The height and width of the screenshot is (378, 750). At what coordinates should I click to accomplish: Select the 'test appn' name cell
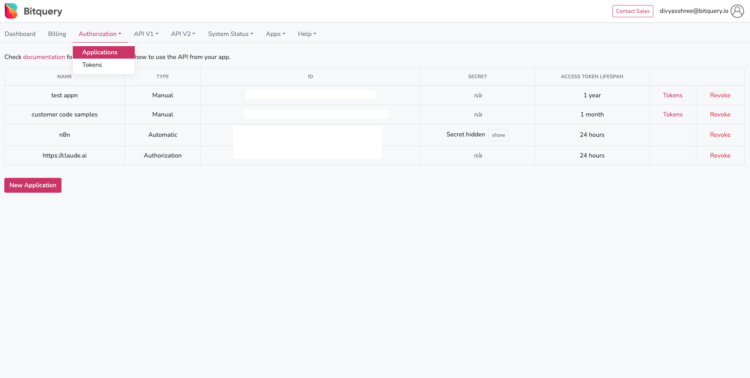tap(65, 95)
